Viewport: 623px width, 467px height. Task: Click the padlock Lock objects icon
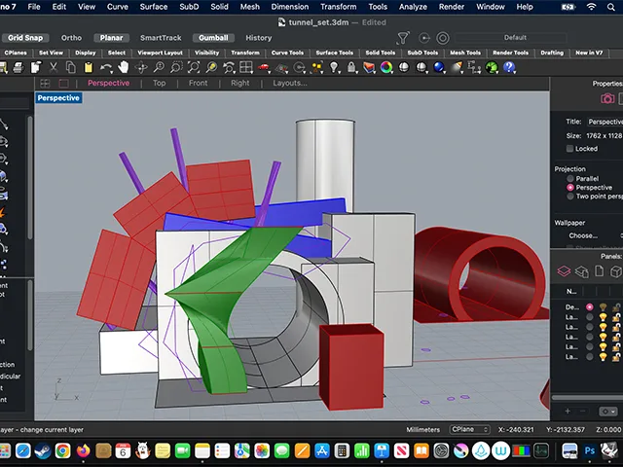[x=351, y=67]
